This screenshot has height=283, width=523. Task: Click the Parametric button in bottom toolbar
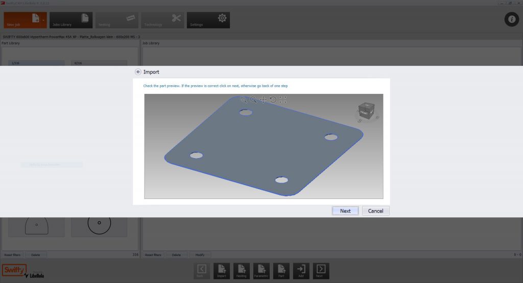point(261,271)
